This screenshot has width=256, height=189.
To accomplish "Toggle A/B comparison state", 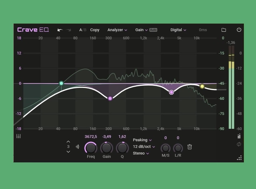I will click(83, 30).
